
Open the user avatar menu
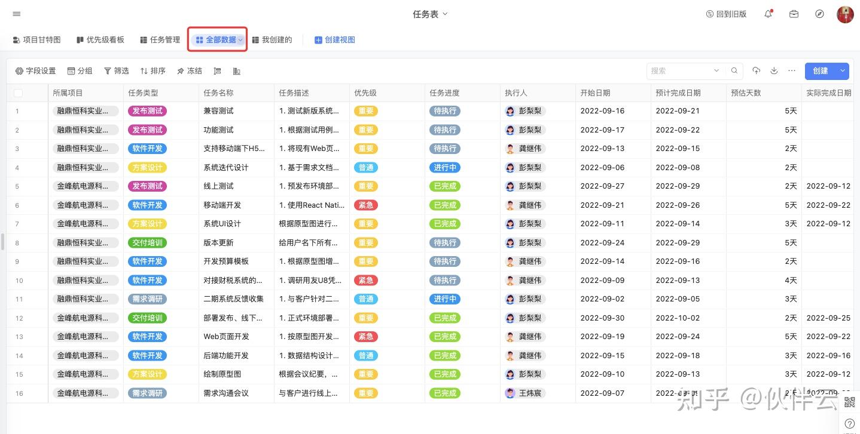point(845,14)
